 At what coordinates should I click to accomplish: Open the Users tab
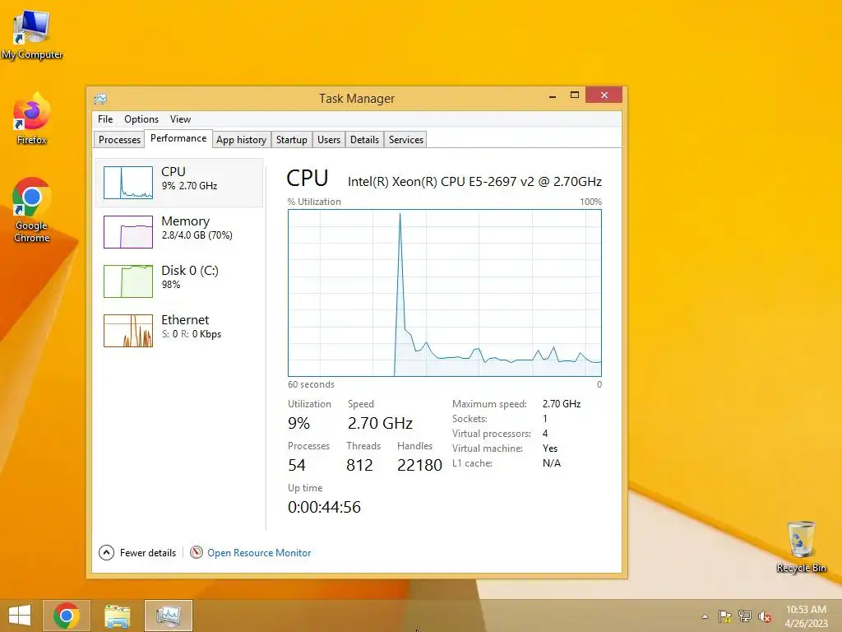coord(329,140)
